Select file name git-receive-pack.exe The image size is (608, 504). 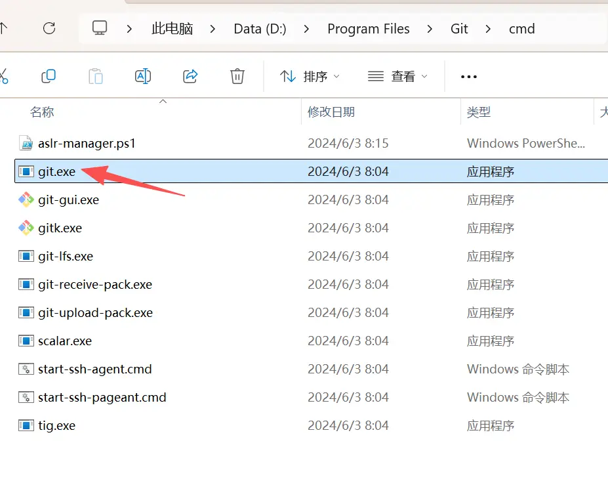tap(95, 284)
